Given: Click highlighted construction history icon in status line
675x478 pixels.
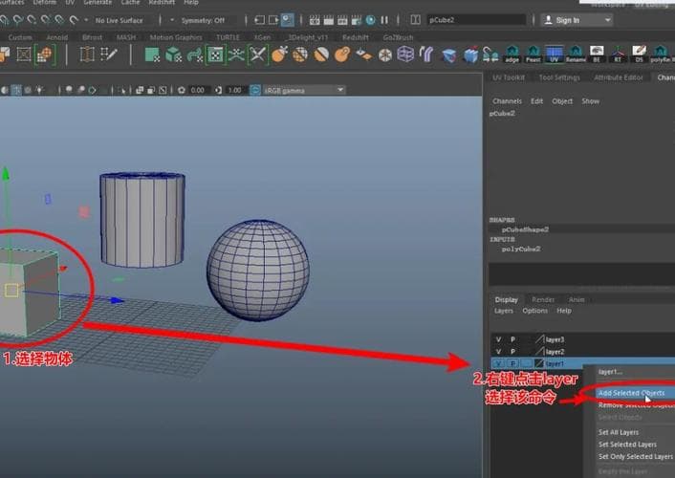Looking at the screenshot, I should pos(287,20).
